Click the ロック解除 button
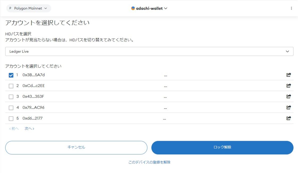 point(222,147)
